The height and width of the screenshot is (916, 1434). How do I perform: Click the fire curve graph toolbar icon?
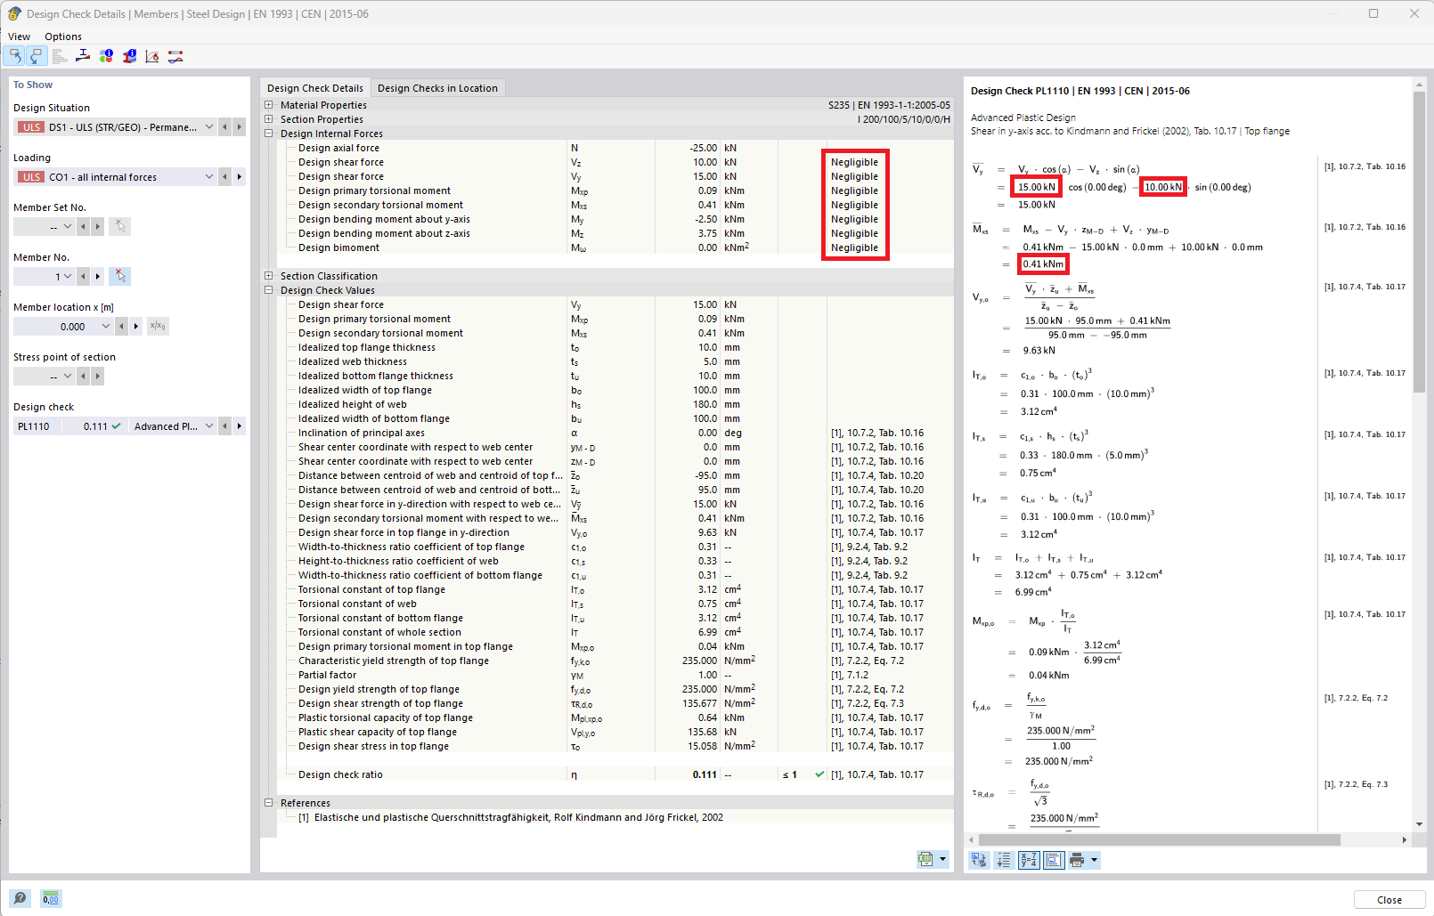(x=152, y=56)
